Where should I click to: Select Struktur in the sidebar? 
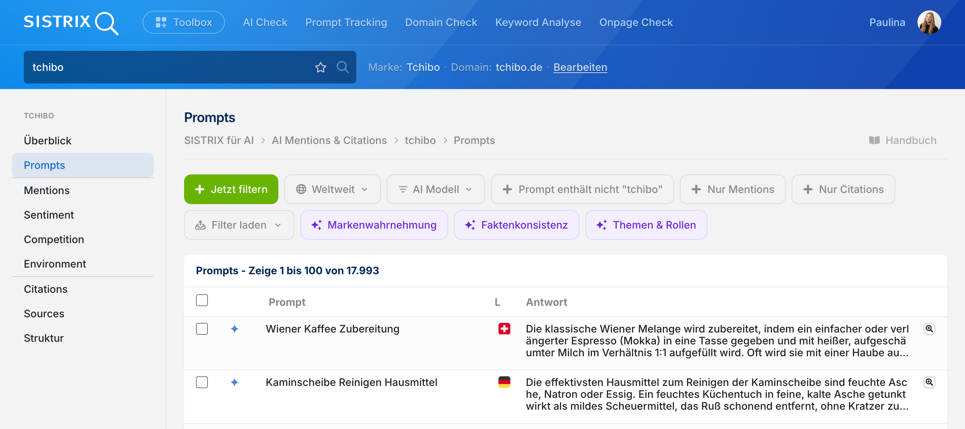pos(83,338)
